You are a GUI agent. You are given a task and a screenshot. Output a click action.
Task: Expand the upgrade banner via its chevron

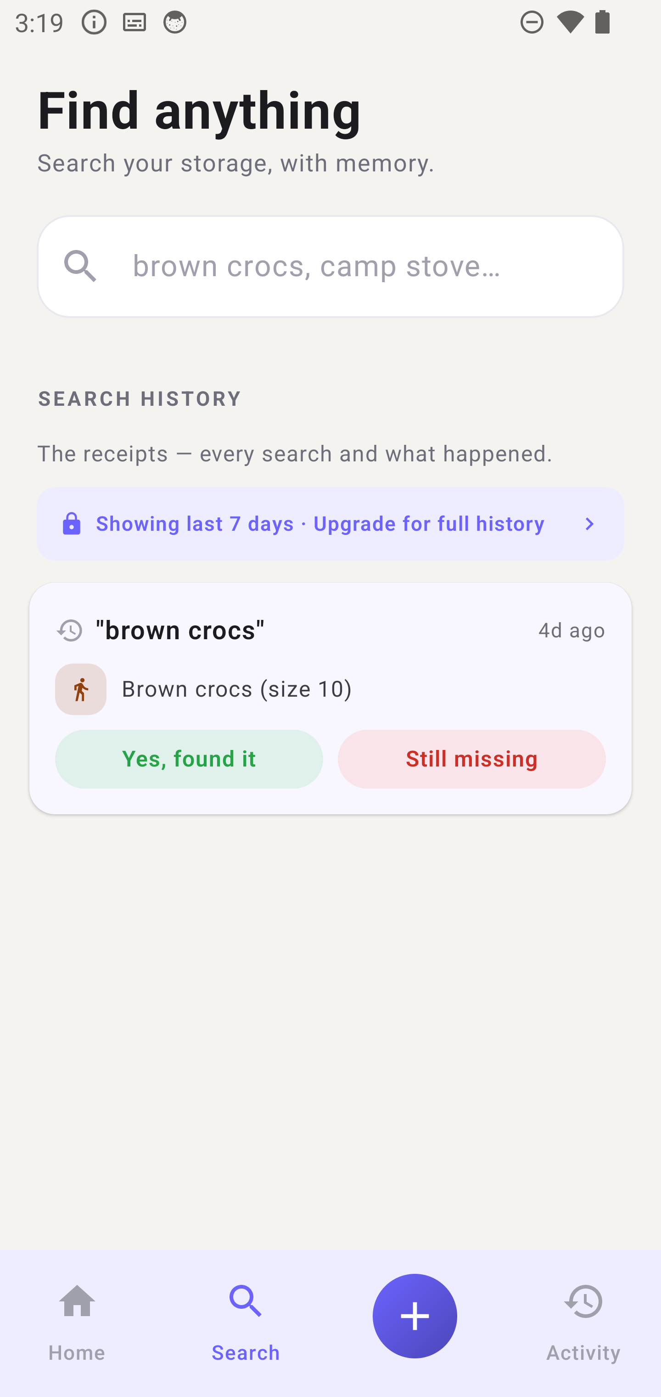(589, 523)
